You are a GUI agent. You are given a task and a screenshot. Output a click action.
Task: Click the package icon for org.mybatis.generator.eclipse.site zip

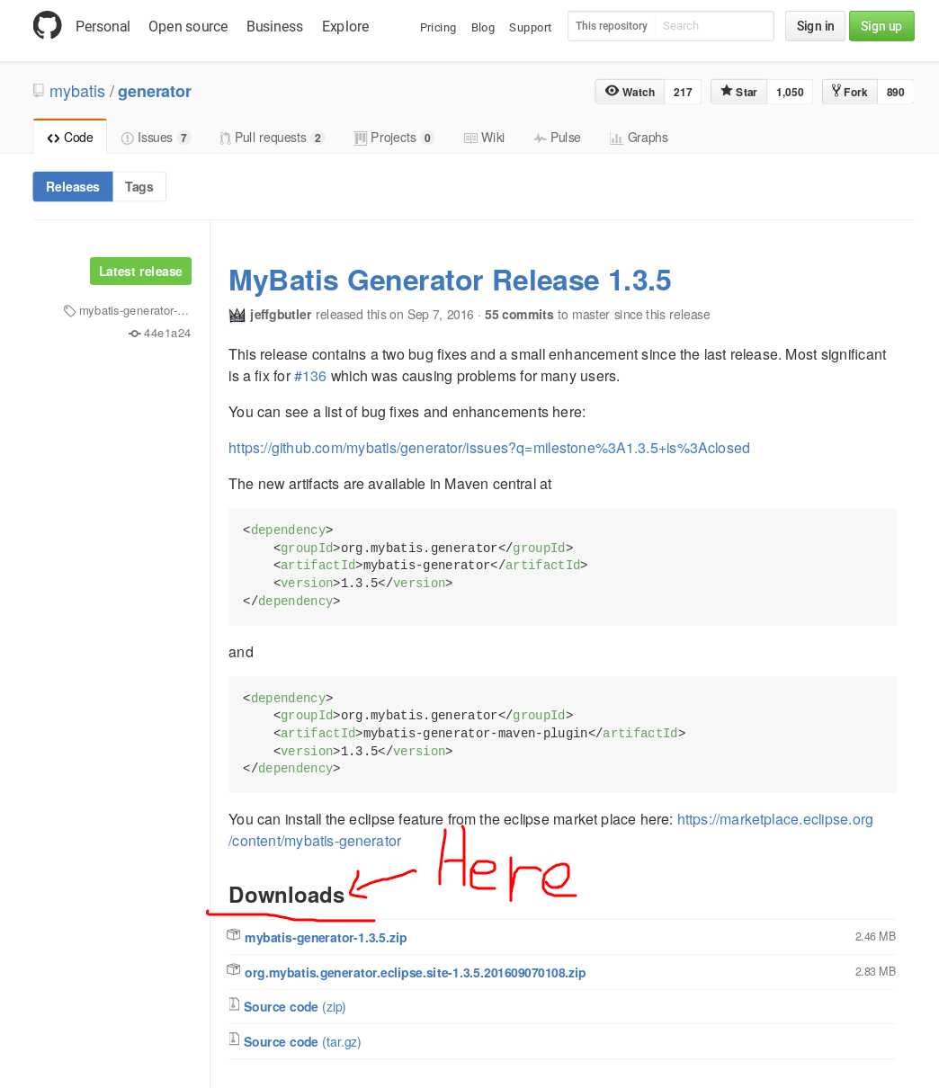point(234,971)
